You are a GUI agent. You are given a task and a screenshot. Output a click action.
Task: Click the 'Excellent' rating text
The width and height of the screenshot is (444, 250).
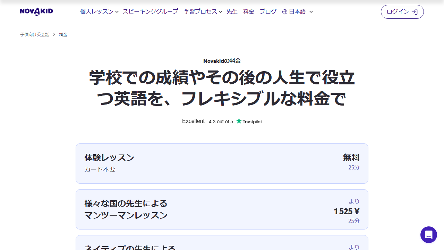point(193,121)
